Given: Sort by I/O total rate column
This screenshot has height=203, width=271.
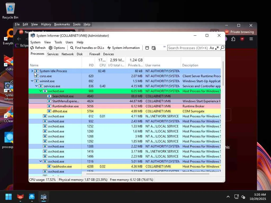Looking at the screenshot, I should tap(116, 65).
